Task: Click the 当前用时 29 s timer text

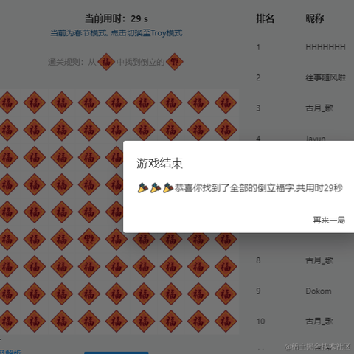Action: 117,18
